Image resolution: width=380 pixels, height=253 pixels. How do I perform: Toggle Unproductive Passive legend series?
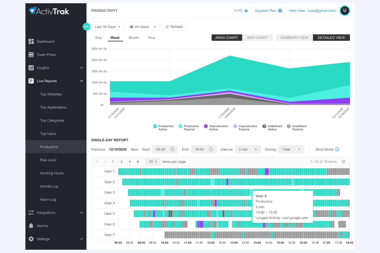[x=245, y=128]
